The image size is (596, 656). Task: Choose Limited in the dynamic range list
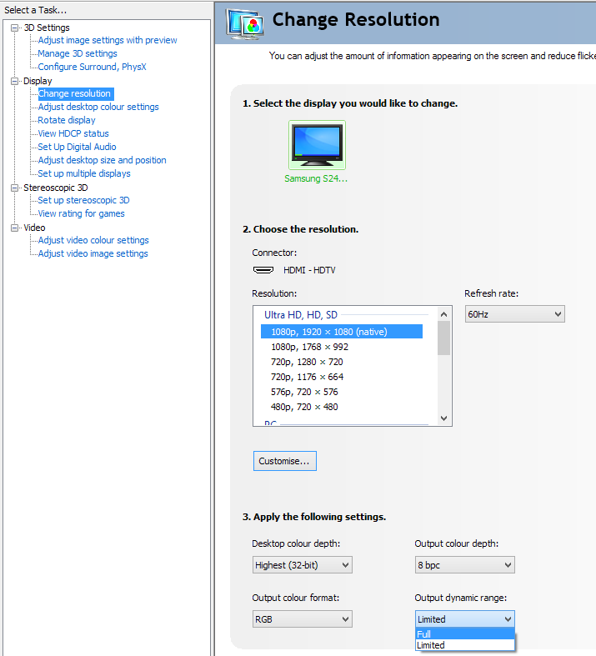[x=465, y=644]
